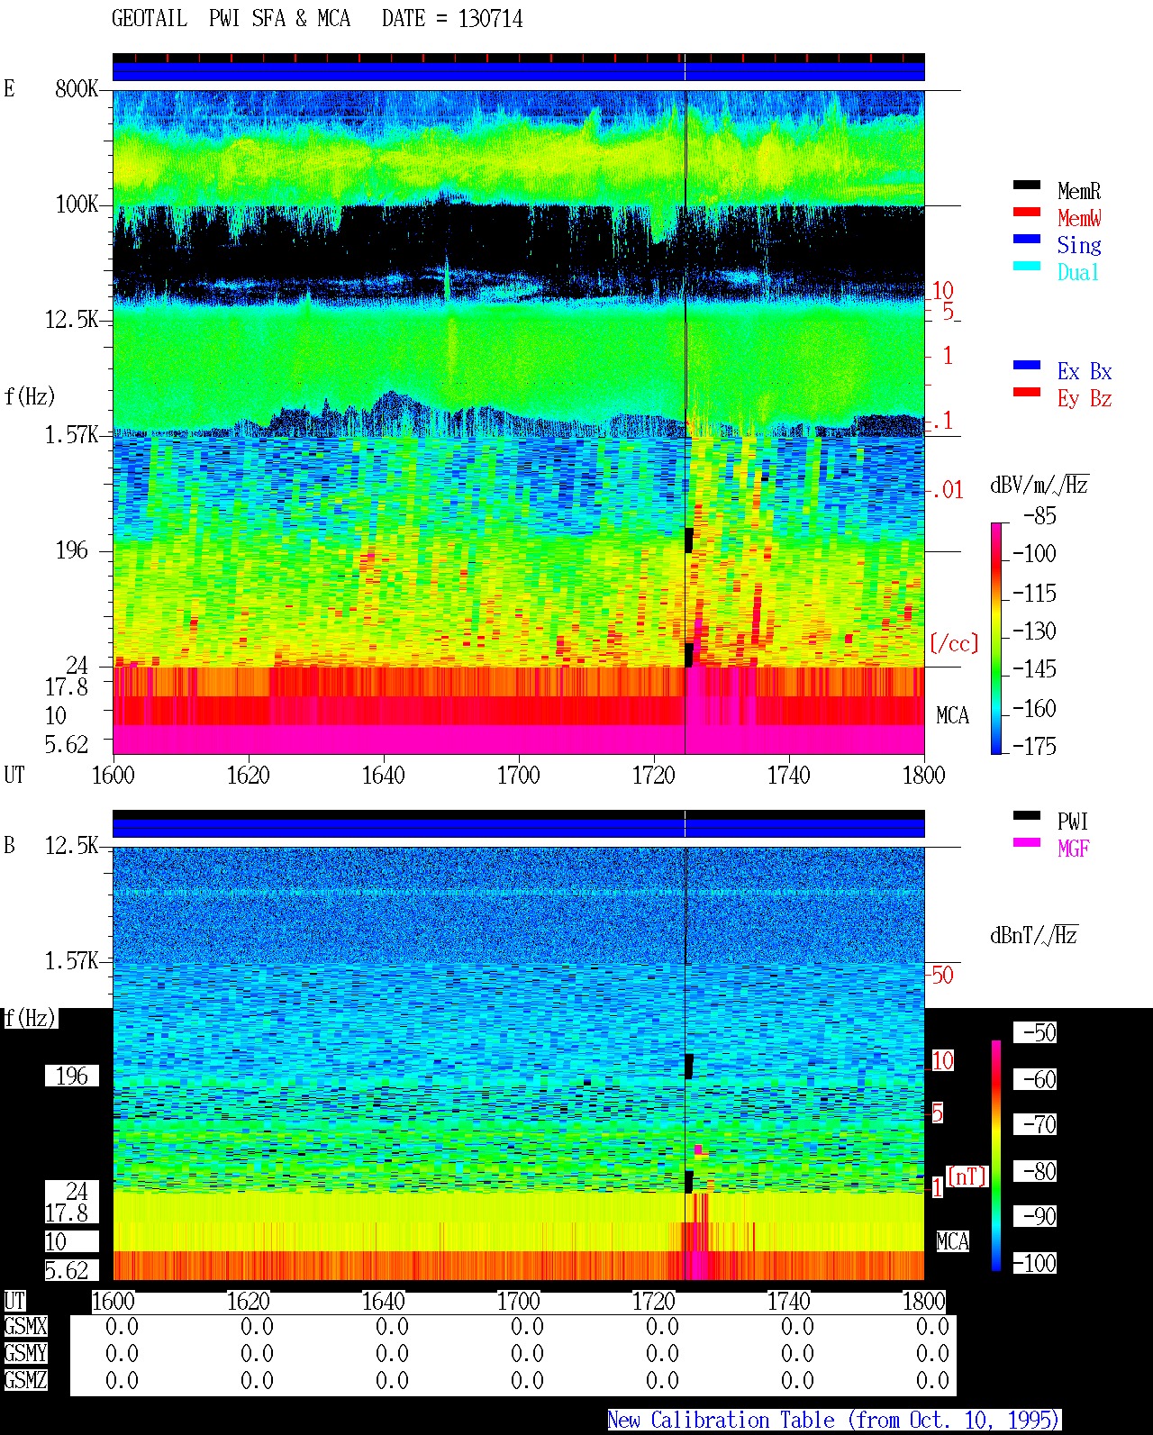This screenshot has height=1435, width=1153.
Task: Click the -70 value on dBnT scale
Action: click(x=1035, y=1124)
